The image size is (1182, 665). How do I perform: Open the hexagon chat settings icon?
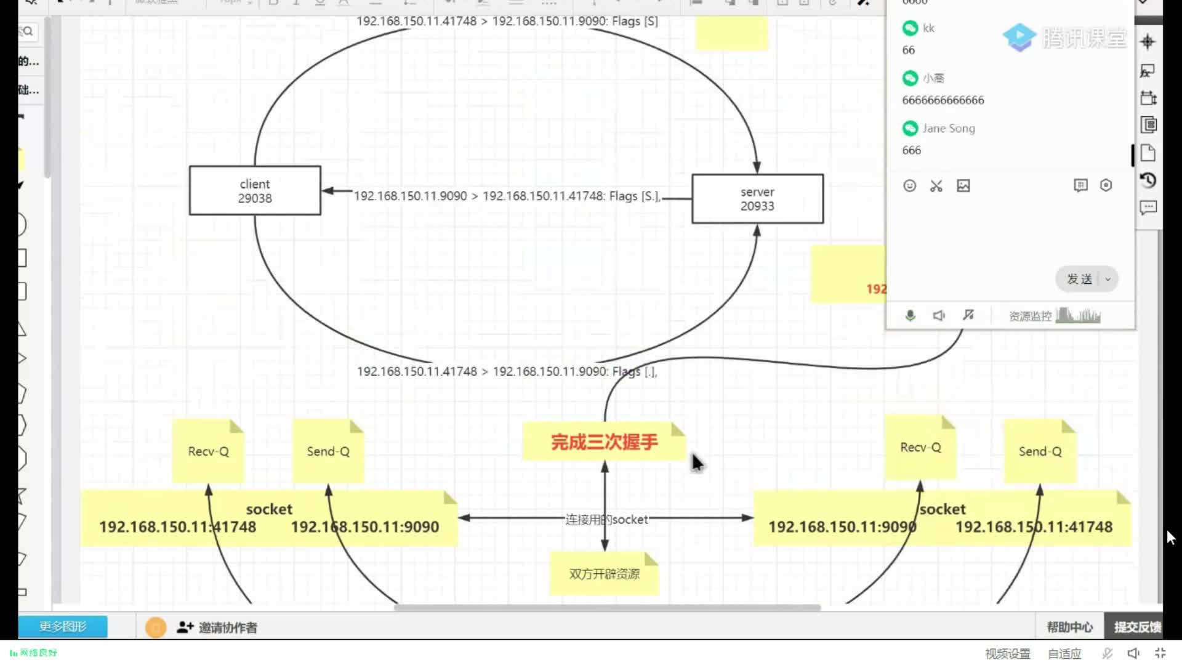click(x=1106, y=185)
